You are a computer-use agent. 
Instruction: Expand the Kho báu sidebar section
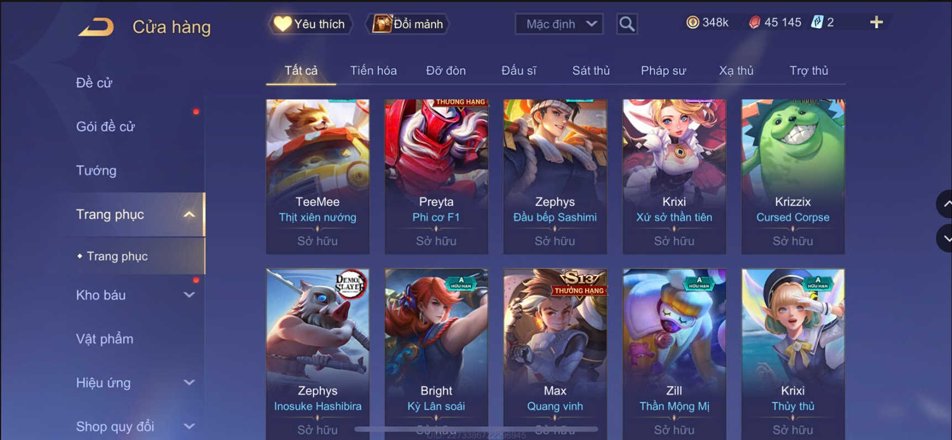[x=189, y=295]
